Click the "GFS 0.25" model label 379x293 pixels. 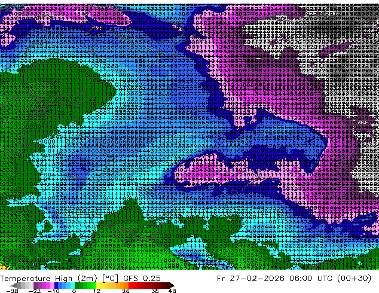pyautogui.click(x=142, y=279)
